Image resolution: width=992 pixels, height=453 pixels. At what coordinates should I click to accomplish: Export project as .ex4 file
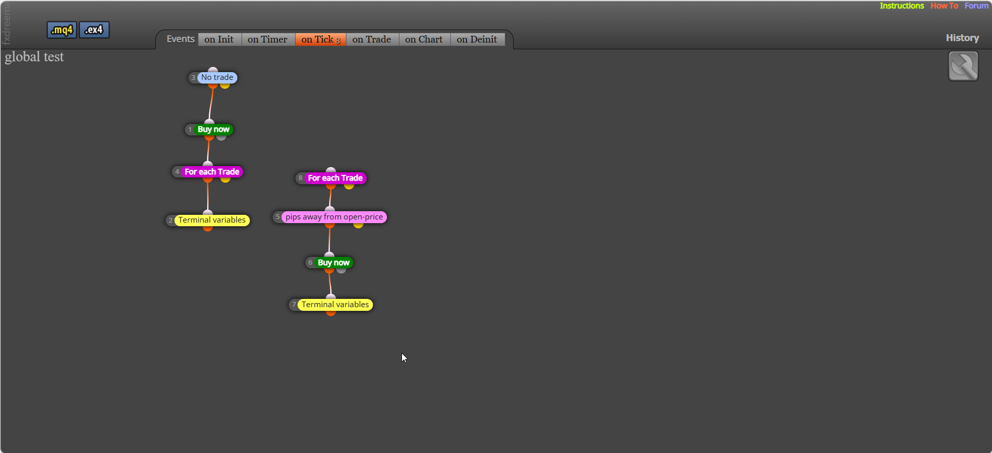(x=95, y=30)
